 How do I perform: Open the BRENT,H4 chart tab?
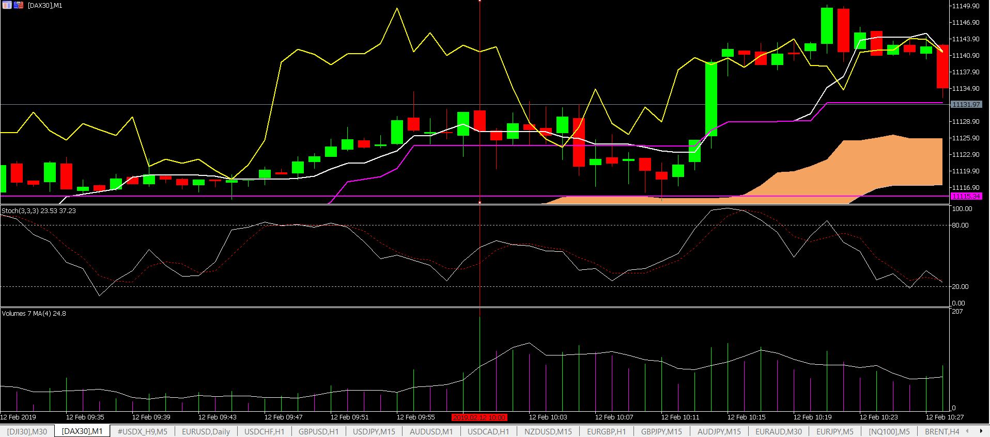coord(941,431)
